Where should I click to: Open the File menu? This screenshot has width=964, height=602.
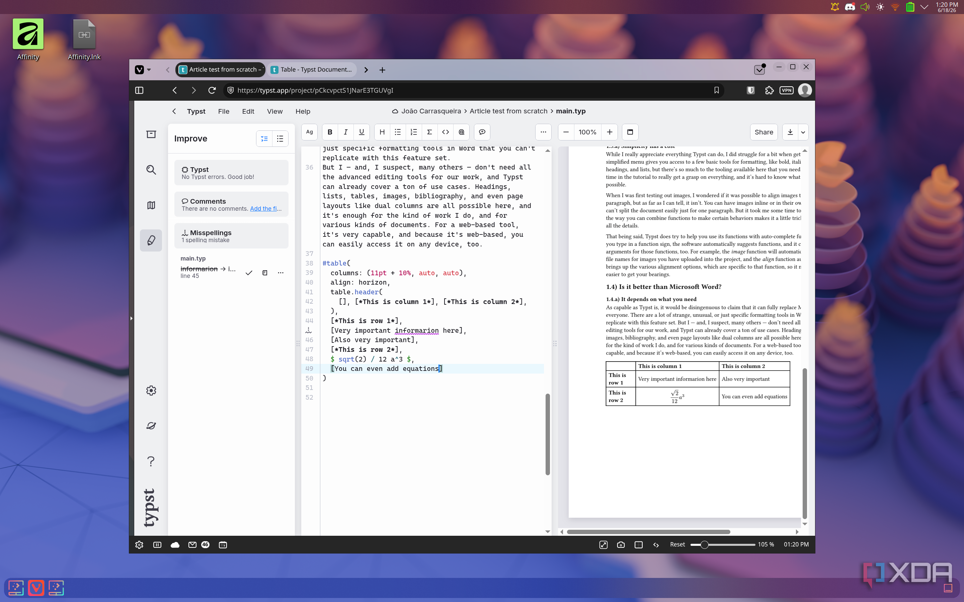(x=224, y=111)
